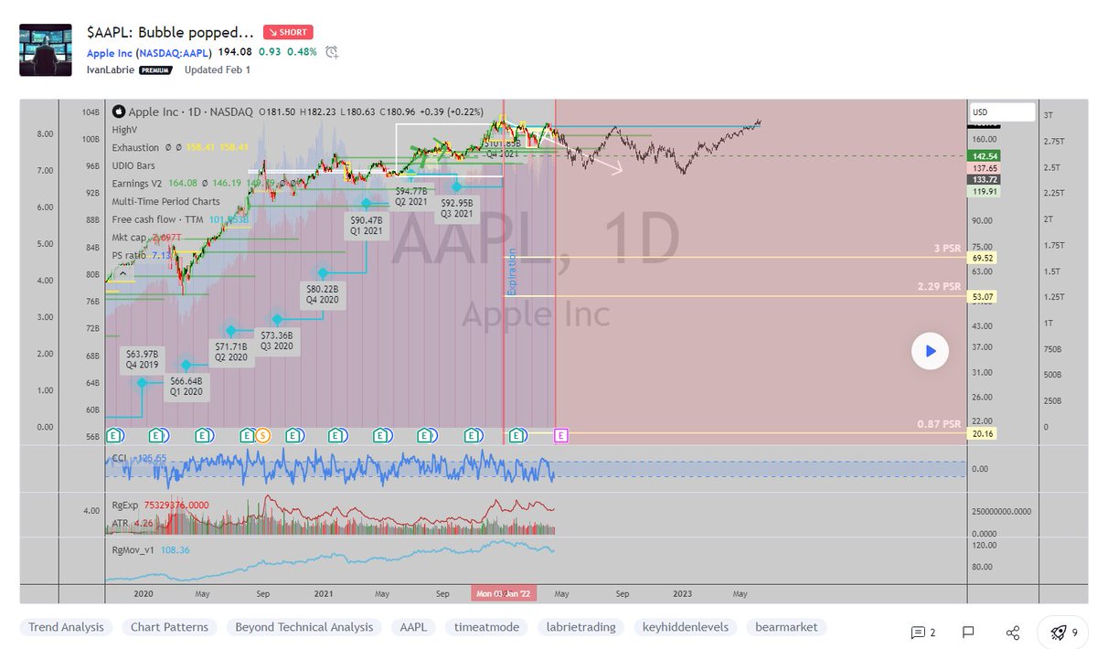Click the $90.47B Q1 2021 data label
The image size is (1097, 649).
[x=367, y=227]
